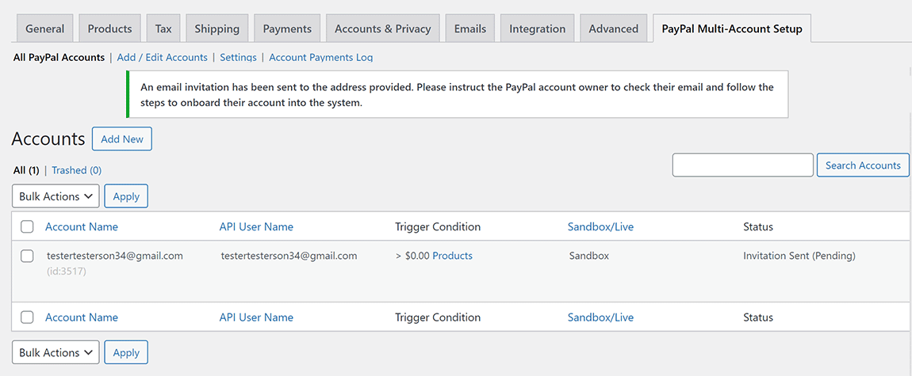The height and width of the screenshot is (376, 912).
Task: Expand the bottom Bulk Actions dropdown
Action: (x=56, y=352)
